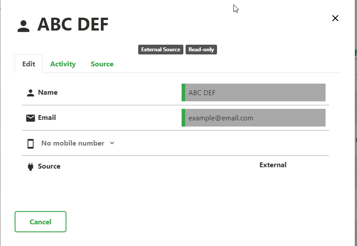Expand the No mobile number chevron
The width and height of the screenshot is (357, 246).
click(x=112, y=143)
